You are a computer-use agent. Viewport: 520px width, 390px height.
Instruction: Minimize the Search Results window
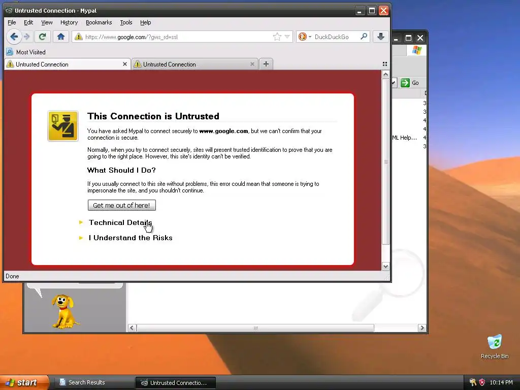tap(396, 38)
